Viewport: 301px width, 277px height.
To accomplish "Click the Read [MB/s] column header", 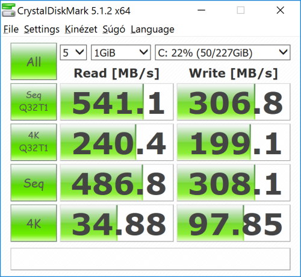I will click(x=117, y=73).
